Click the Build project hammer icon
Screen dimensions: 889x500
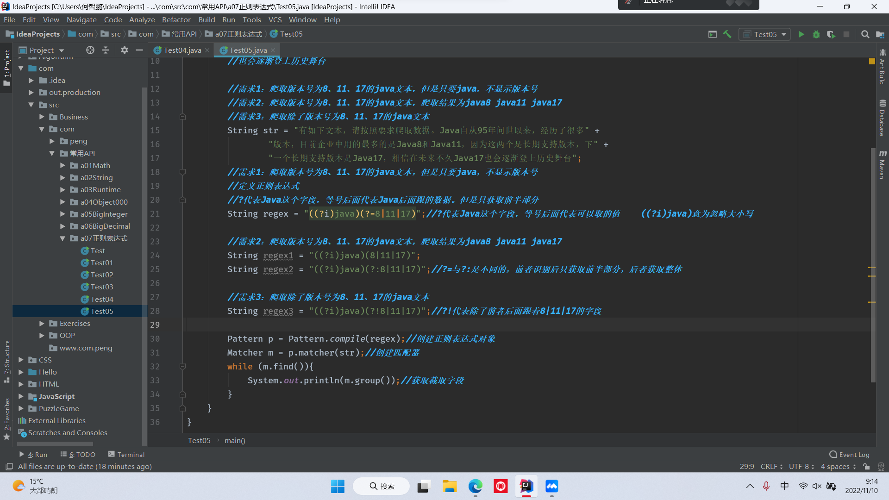tap(727, 34)
